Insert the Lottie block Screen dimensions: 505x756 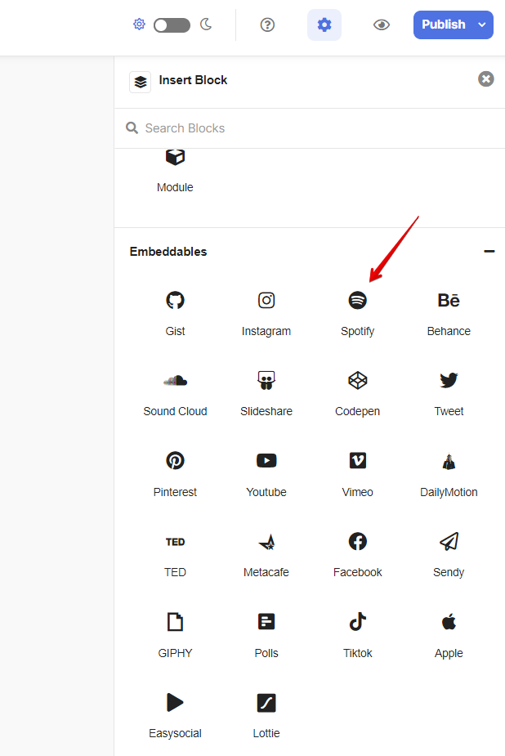(266, 716)
